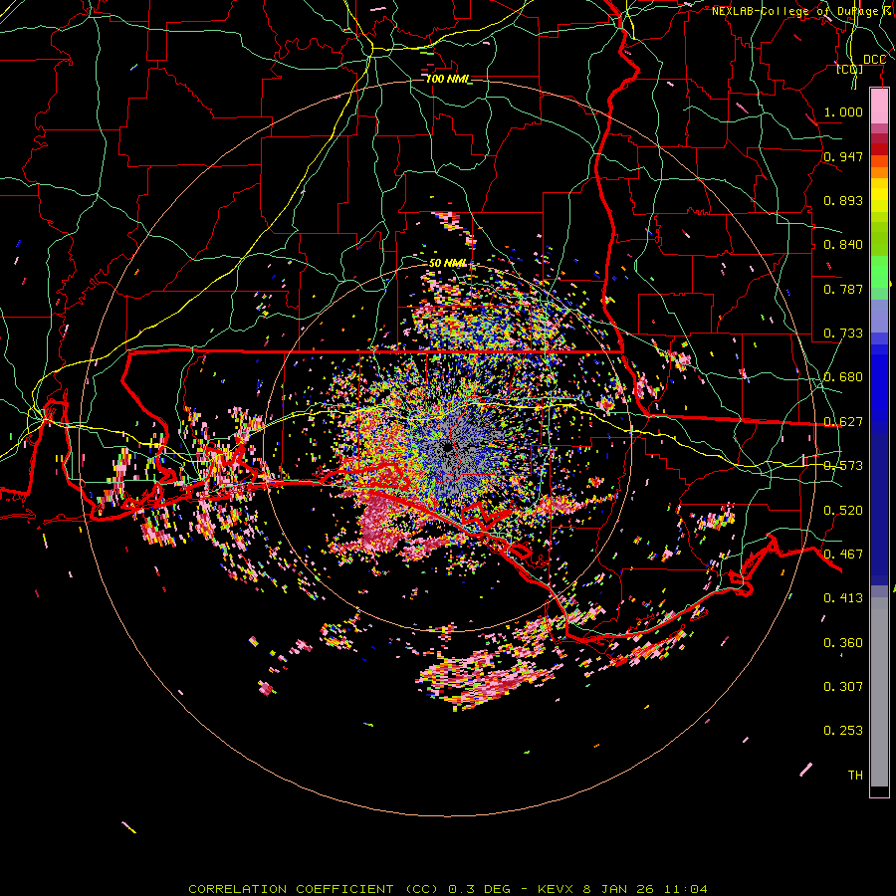
Task: Click the DCC label above the color scale
Action: pos(874,60)
